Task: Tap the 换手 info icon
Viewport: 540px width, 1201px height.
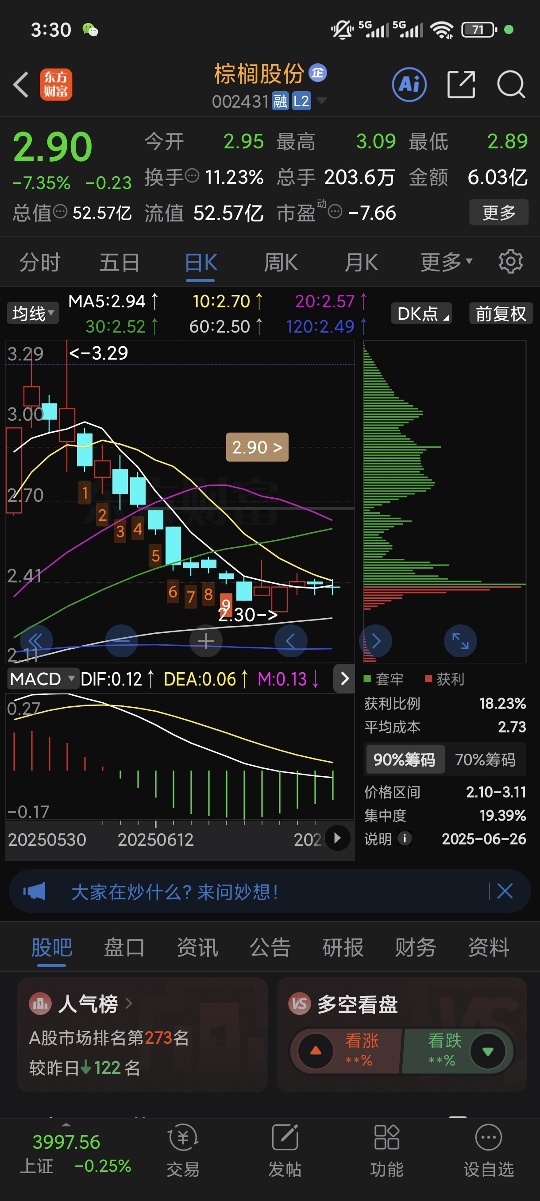Action: (192, 176)
